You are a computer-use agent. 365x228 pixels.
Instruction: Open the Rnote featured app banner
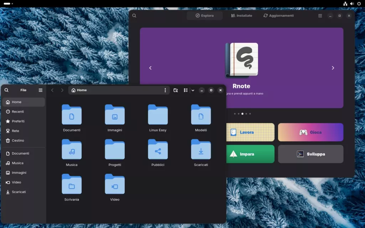click(x=242, y=68)
